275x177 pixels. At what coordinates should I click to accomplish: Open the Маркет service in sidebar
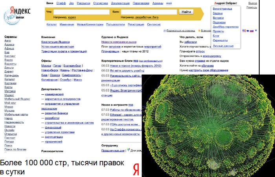[9, 95]
